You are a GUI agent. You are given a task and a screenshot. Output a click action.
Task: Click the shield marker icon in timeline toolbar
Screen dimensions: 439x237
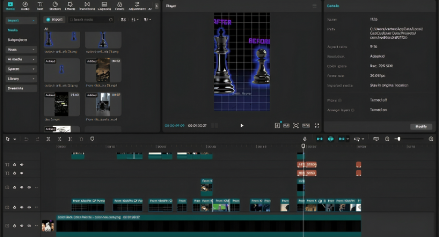(92, 139)
